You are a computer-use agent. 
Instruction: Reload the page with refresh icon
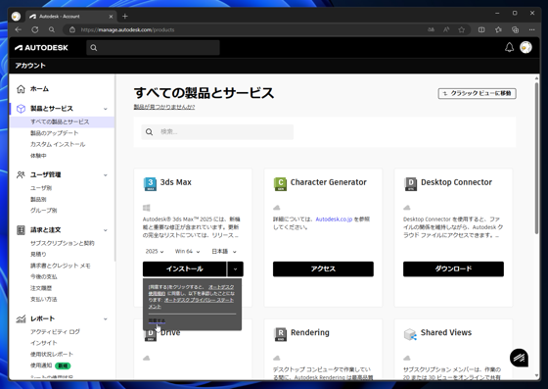tap(35, 29)
